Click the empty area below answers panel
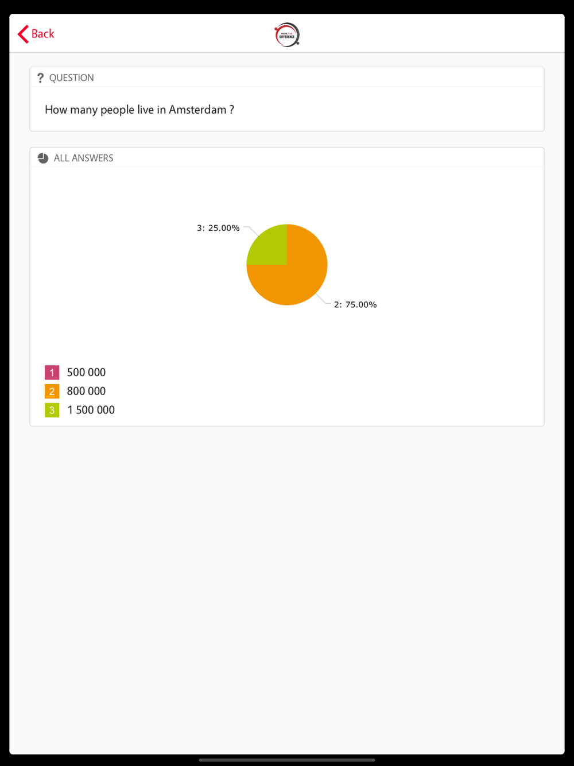 (287, 589)
